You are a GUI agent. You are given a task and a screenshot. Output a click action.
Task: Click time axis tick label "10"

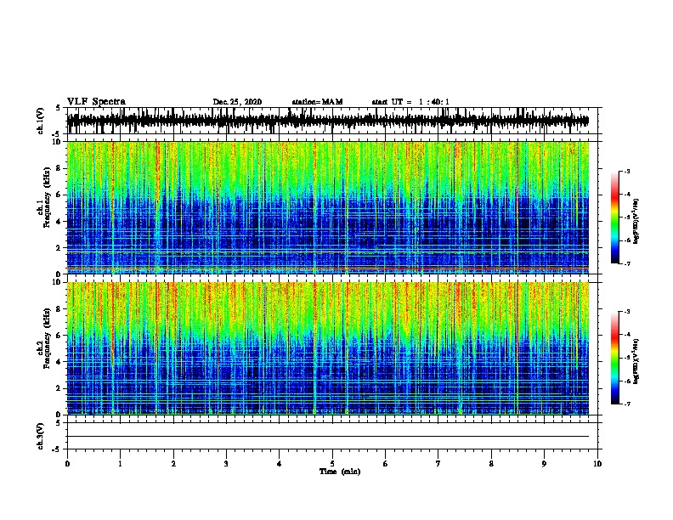[x=597, y=464]
